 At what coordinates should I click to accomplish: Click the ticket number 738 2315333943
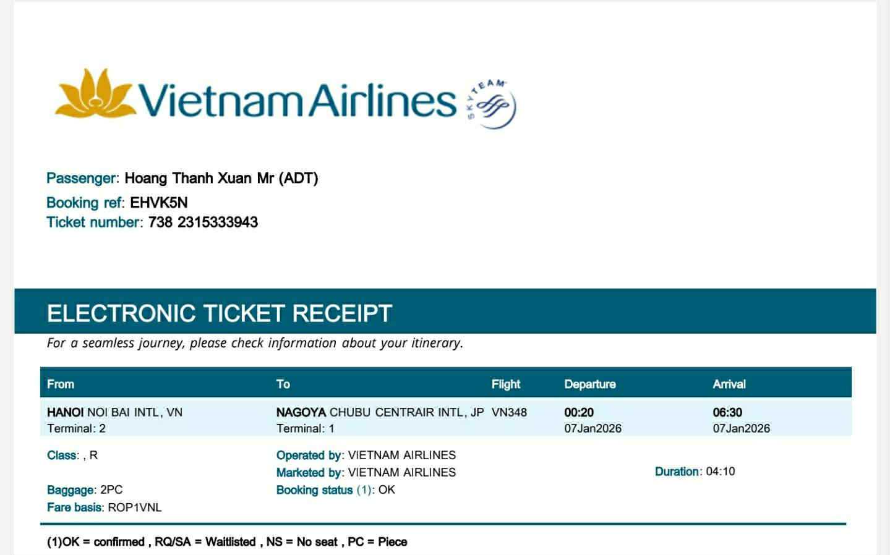pyautogui.click(x=203, y=222)
